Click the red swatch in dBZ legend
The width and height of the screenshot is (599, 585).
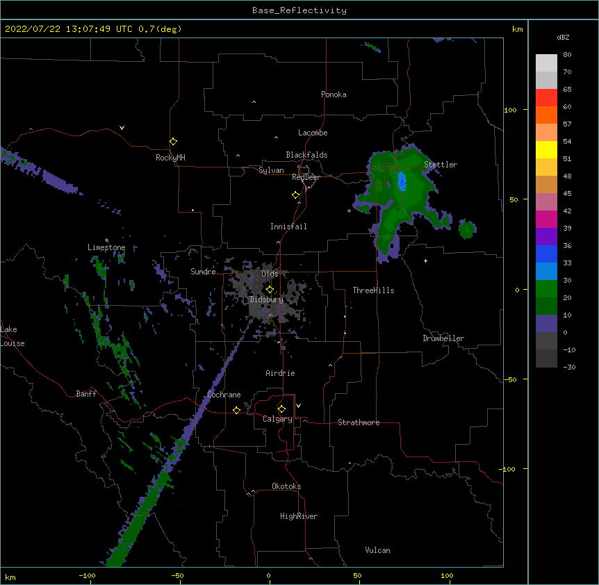(546, 97)
